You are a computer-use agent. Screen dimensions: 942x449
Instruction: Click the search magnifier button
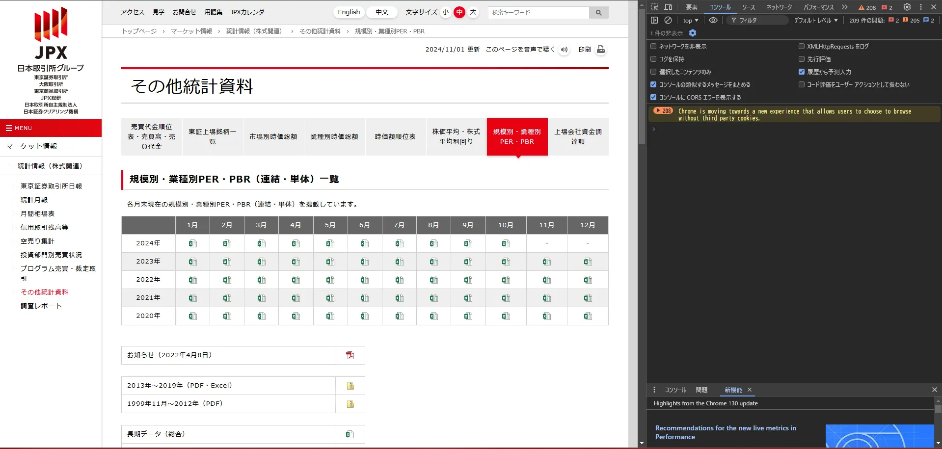[x=598, y=12]
